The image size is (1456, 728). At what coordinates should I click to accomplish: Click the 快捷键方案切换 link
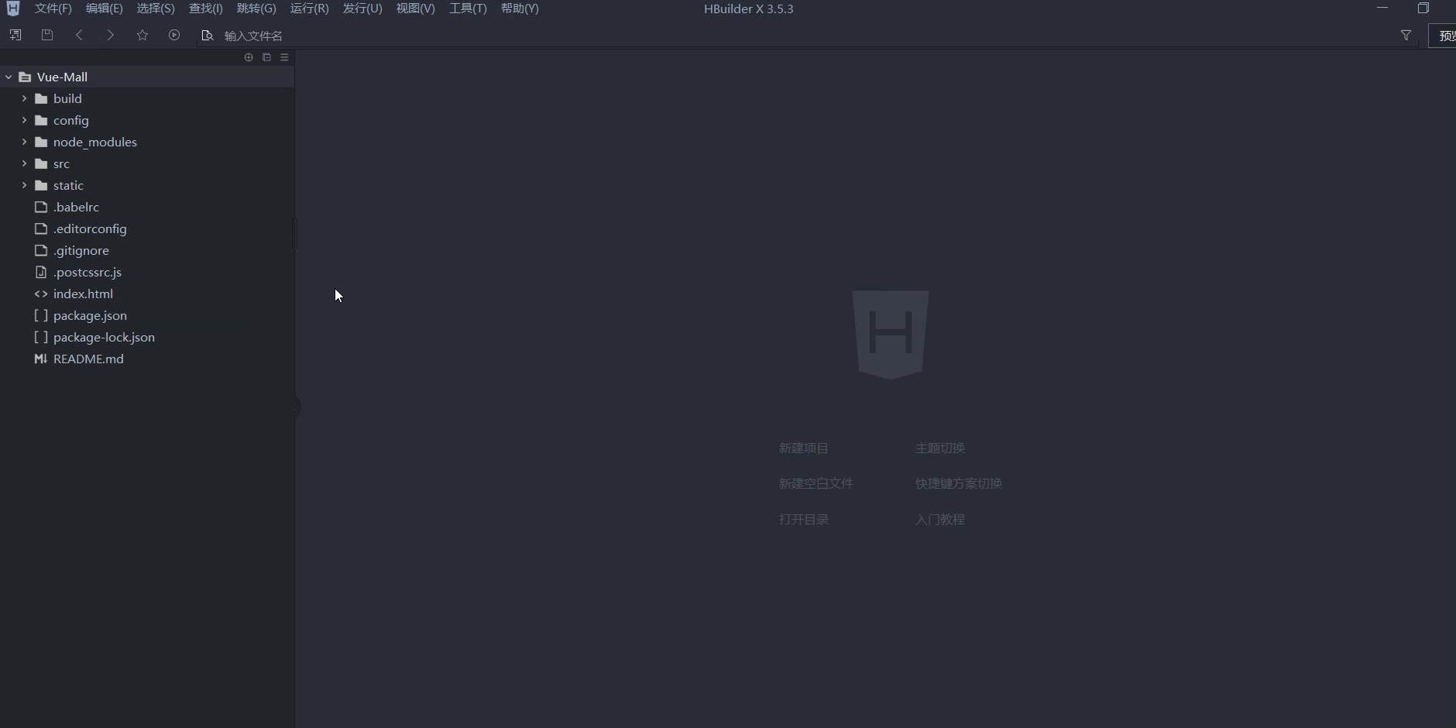click(x=958, y=483)
